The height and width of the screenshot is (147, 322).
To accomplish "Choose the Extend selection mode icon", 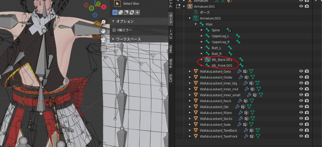I will tap(121, 12).
